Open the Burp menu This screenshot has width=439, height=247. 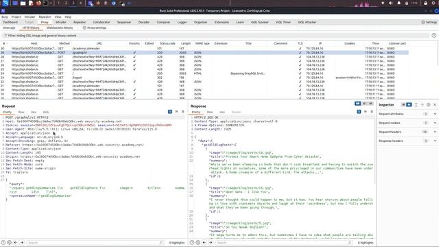pyautogui.click(x=5, y=16)
